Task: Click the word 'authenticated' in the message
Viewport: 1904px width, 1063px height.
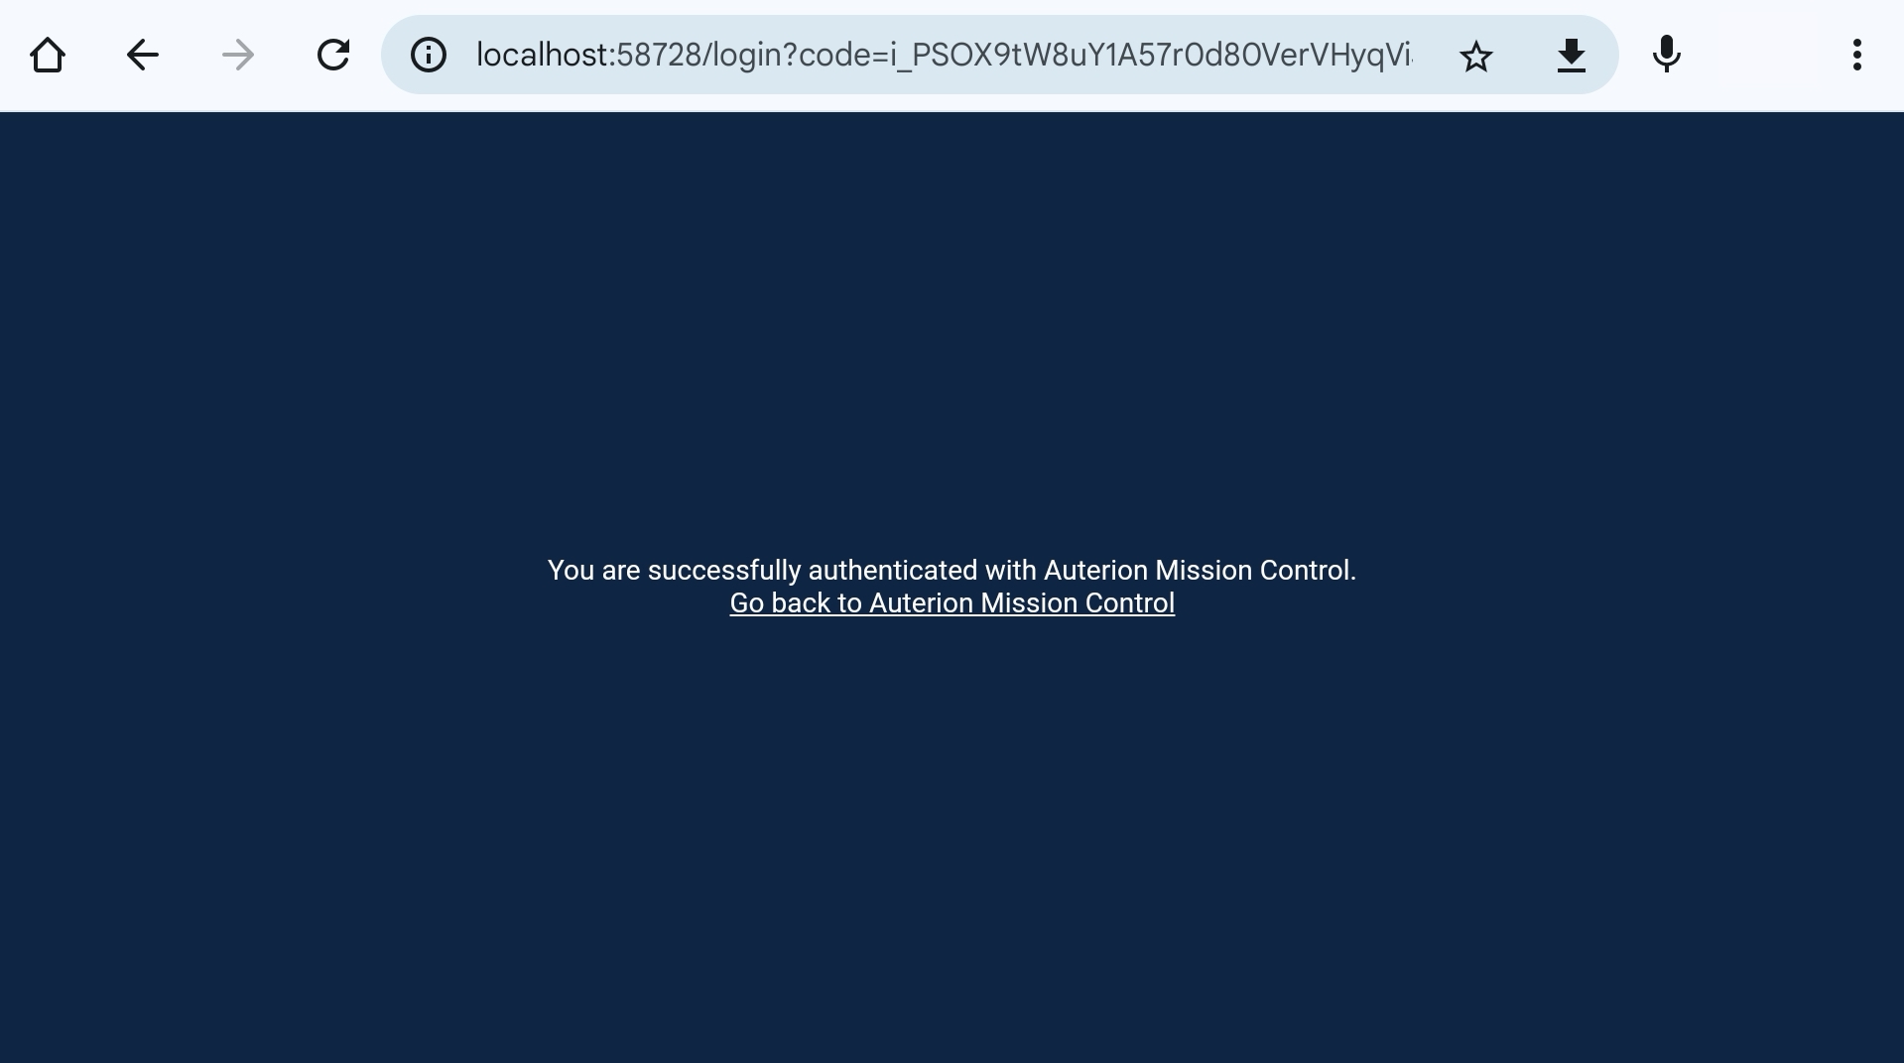Action: coord(893,571)
